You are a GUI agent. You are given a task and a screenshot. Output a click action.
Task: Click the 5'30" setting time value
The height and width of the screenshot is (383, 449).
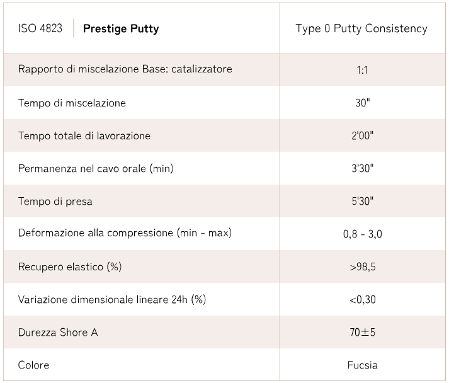pos(362,201)
